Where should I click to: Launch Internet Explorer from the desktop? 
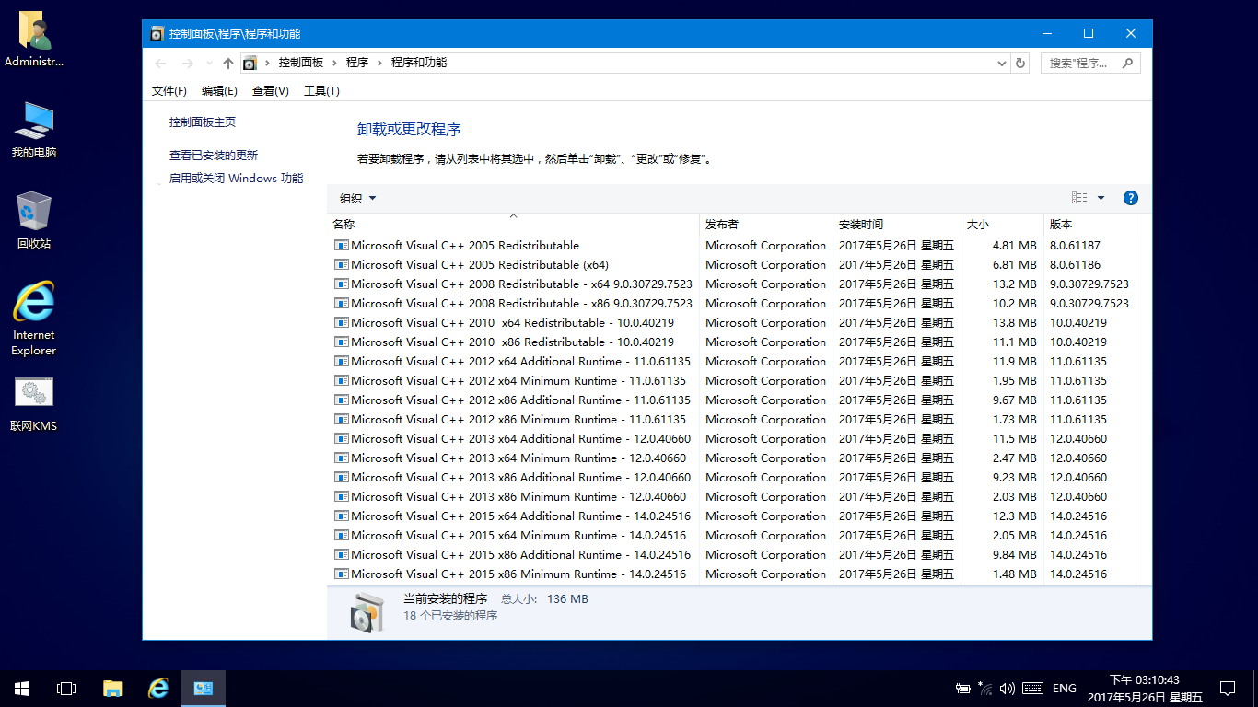coord(34,319)
